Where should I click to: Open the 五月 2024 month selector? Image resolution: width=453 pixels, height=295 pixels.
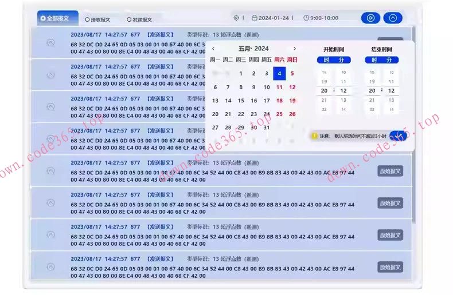point(253,49)
